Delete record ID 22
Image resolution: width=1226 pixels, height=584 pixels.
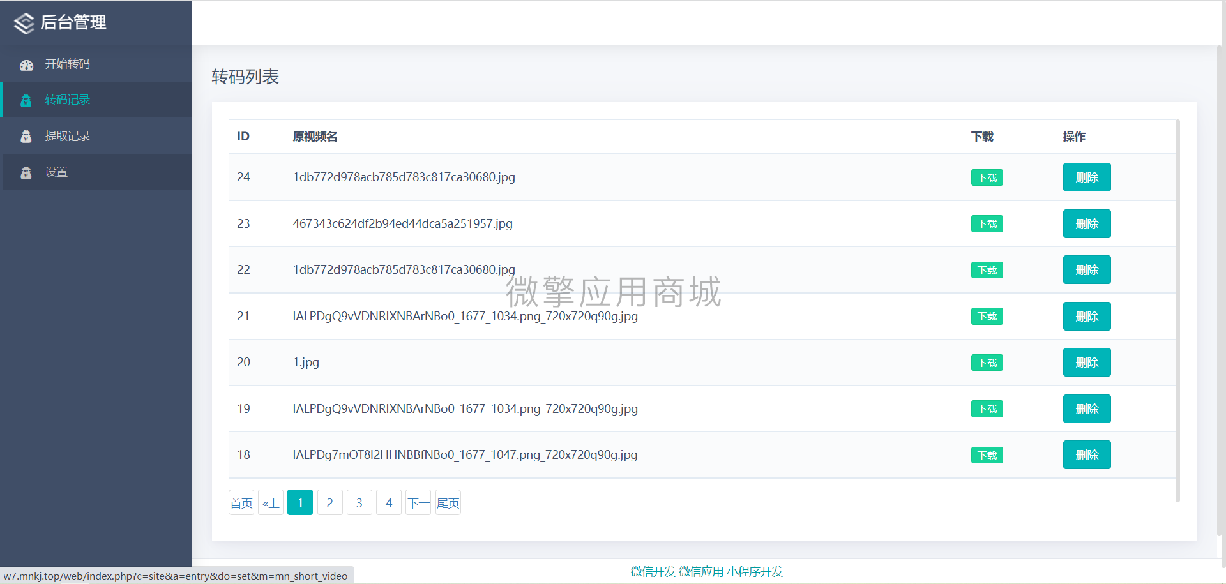1087,270
